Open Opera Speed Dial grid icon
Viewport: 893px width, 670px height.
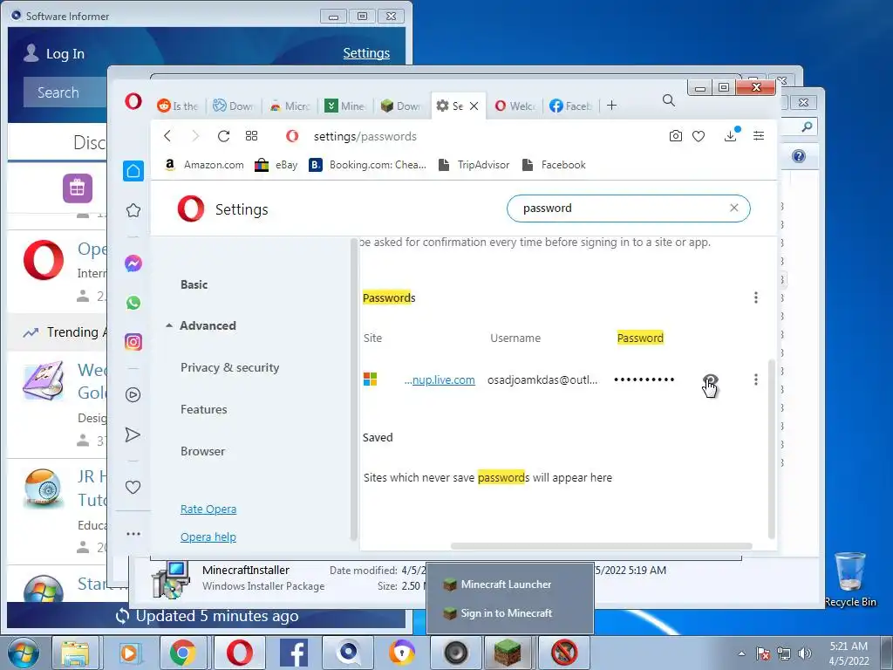[x=252, y=136]
